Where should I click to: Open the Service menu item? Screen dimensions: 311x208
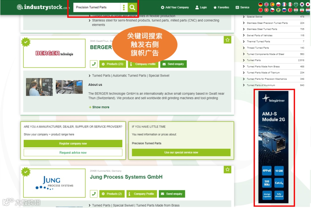point(242,7)
